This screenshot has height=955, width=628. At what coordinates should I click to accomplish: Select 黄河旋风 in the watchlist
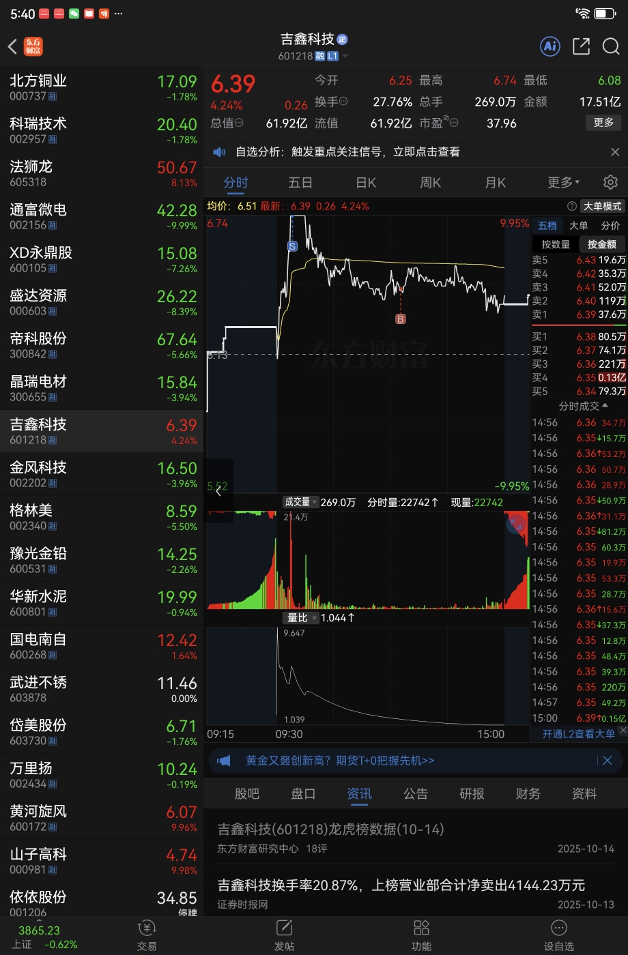[102, 818]
